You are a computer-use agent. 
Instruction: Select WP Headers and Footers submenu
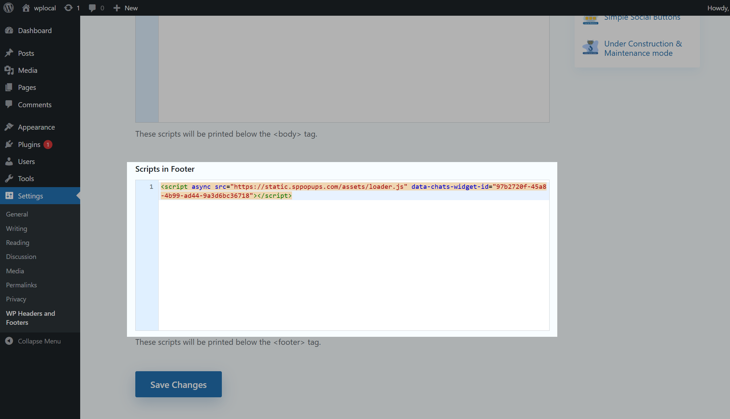[x=30, y=318]
